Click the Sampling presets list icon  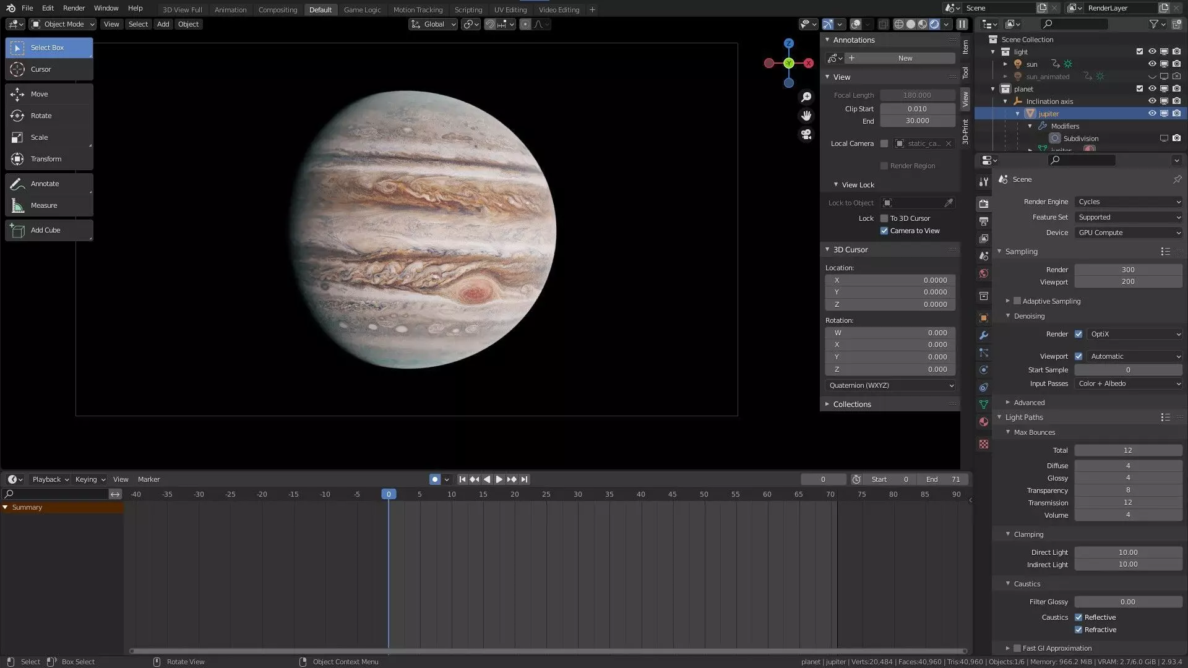click(1165, 252)
